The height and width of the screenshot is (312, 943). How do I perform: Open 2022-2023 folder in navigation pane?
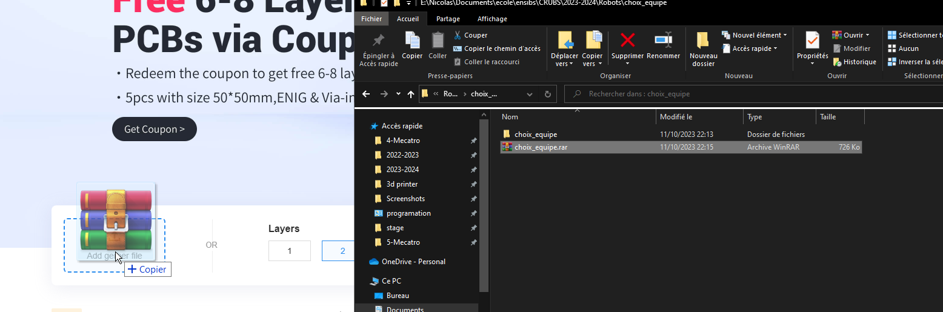pos(402,155)
